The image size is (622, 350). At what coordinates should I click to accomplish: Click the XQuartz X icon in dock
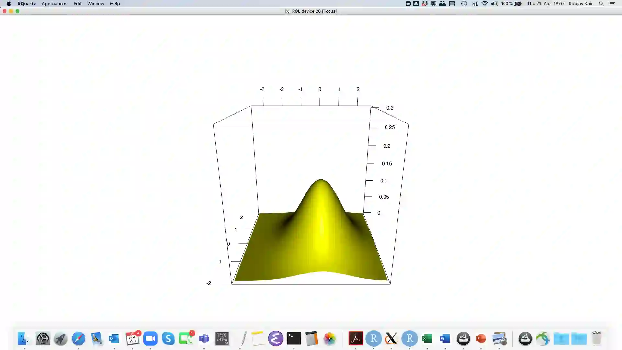(391, 339)
